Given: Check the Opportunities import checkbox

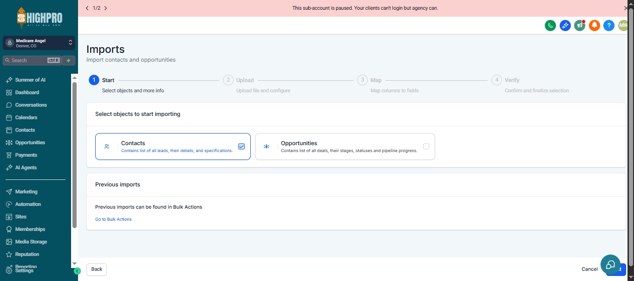Looking at the screenshot, I should [x=426, y=147].
